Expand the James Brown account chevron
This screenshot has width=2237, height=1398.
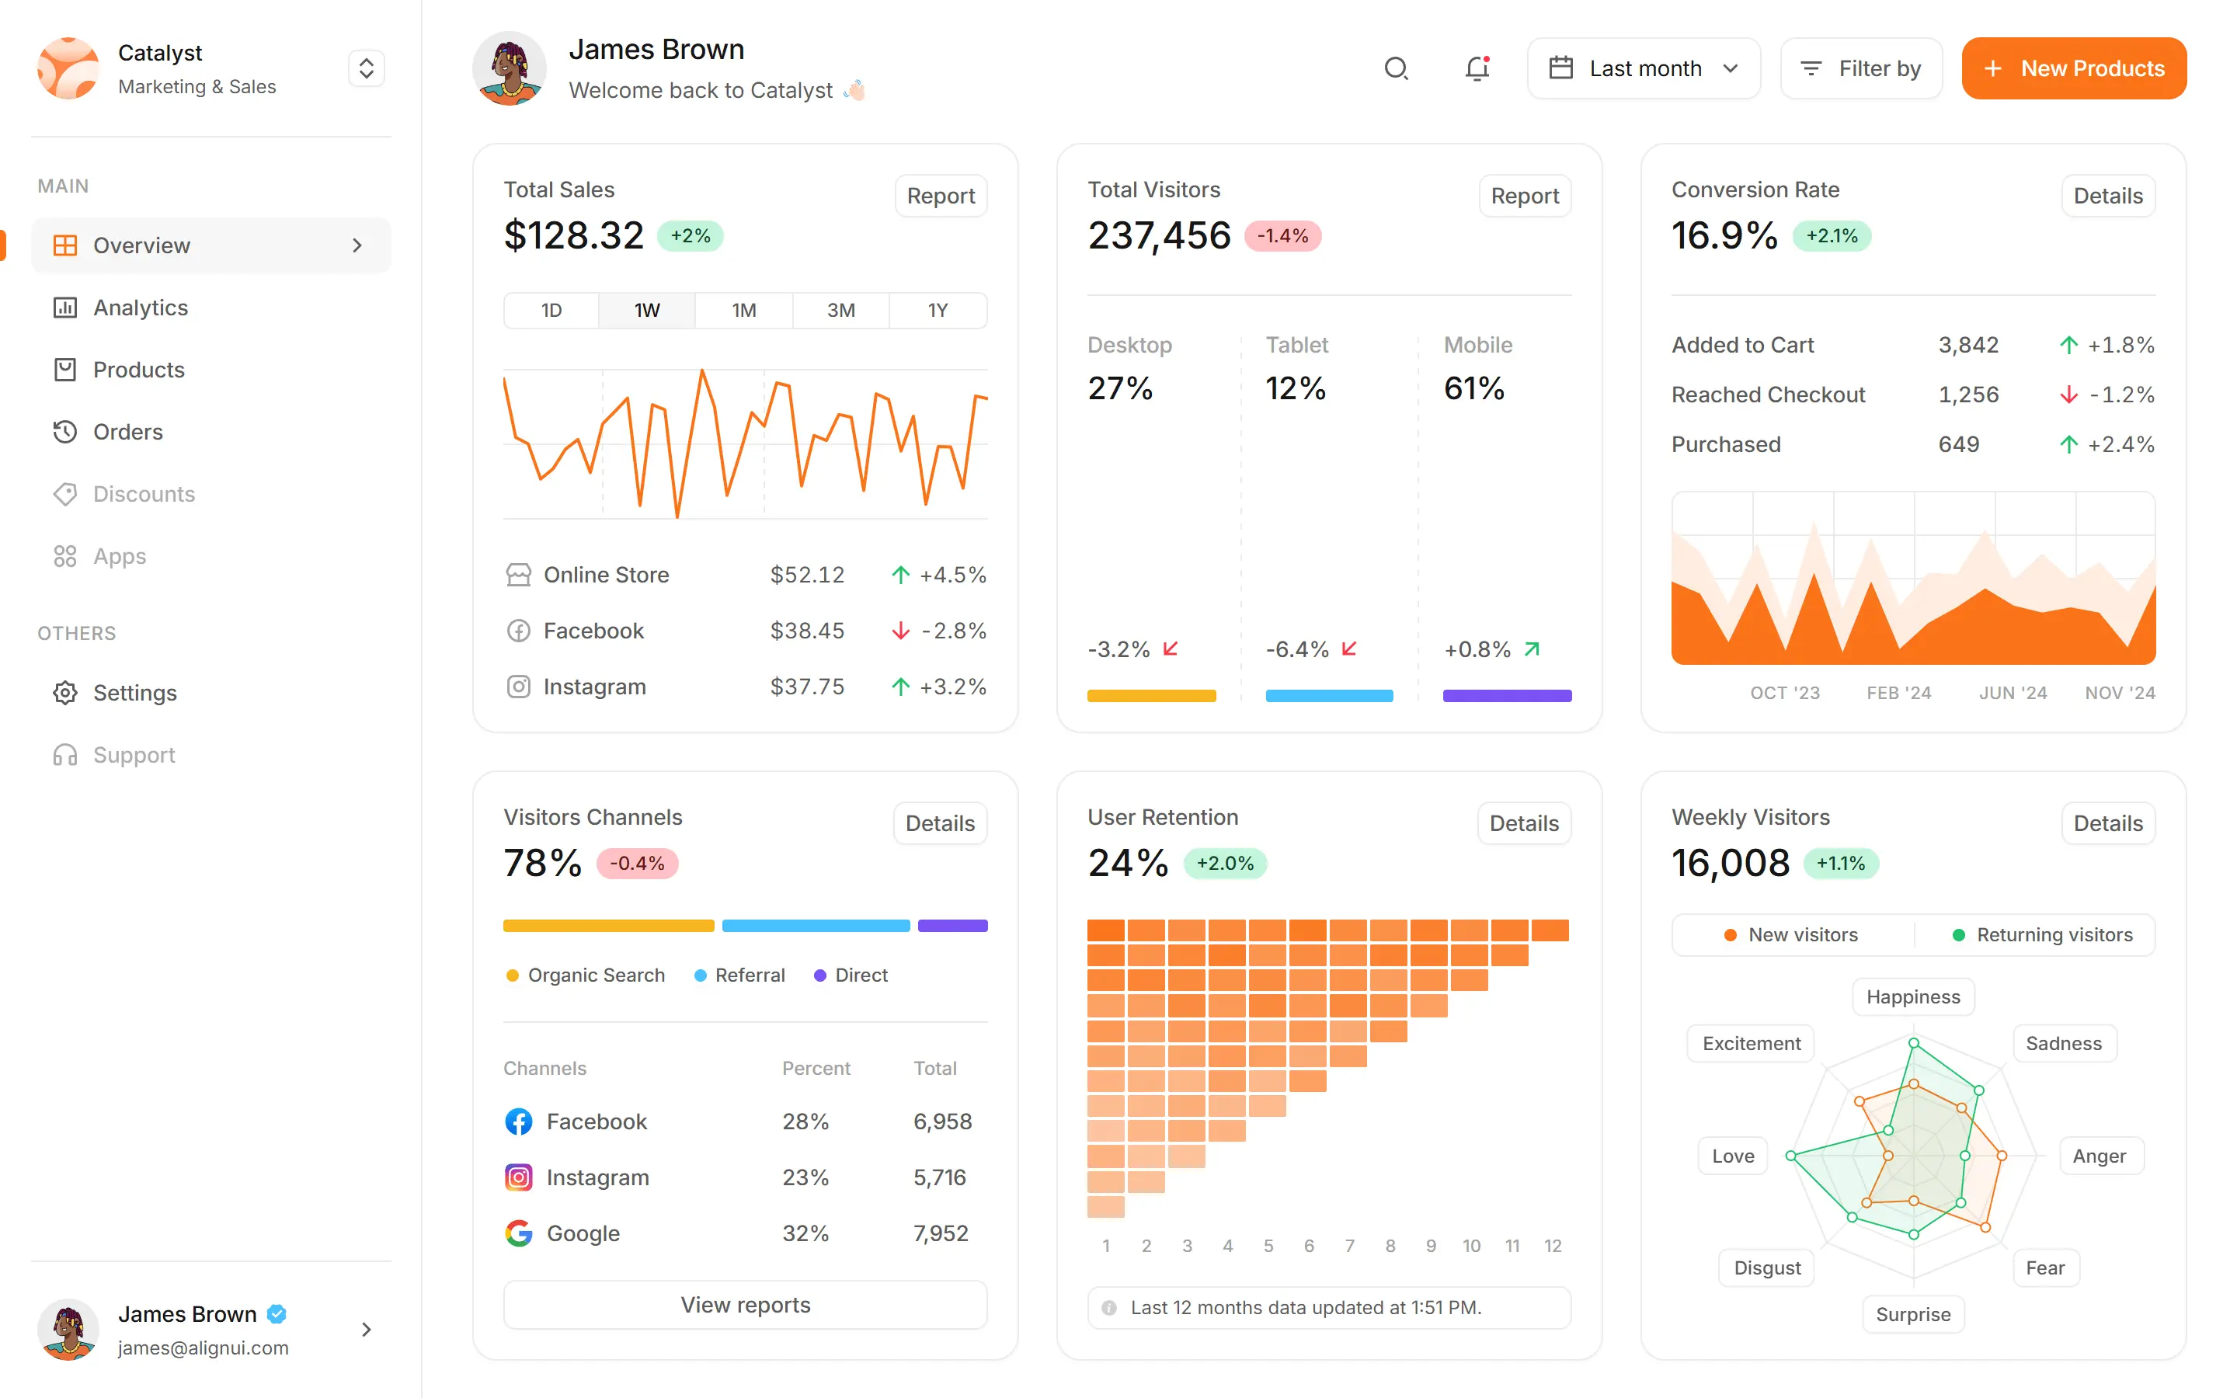(366, 1330)
